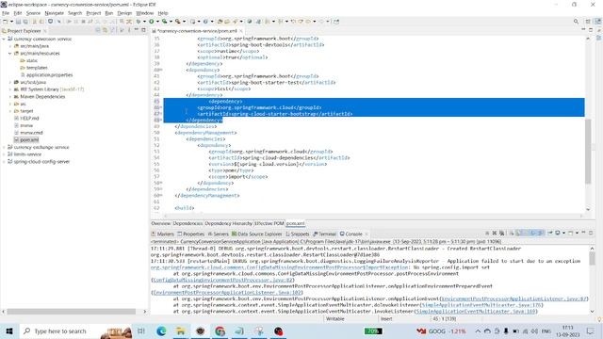
Task: Open Task View on the taskbar
Action: (x=141, y=331)
